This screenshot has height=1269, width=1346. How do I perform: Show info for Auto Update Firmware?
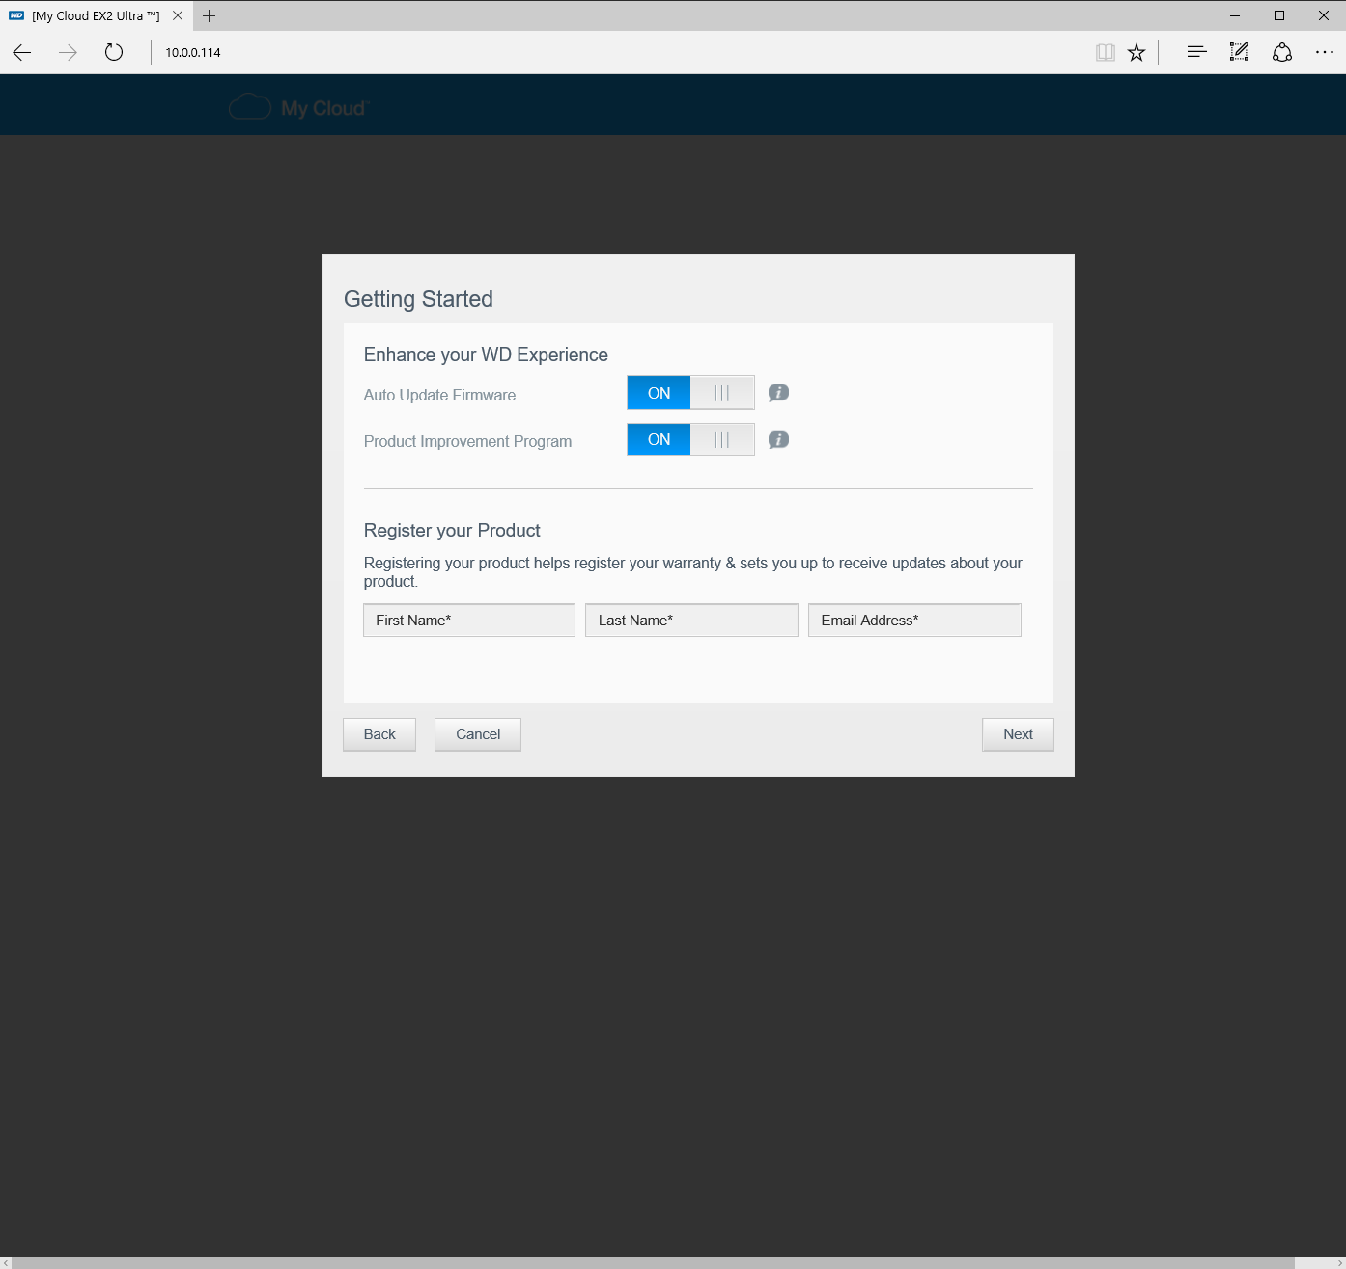coord(778,393)
